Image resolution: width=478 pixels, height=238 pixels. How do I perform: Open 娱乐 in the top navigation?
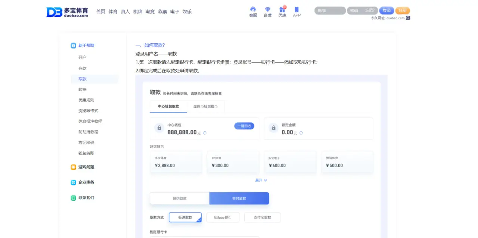coord(187,12)
